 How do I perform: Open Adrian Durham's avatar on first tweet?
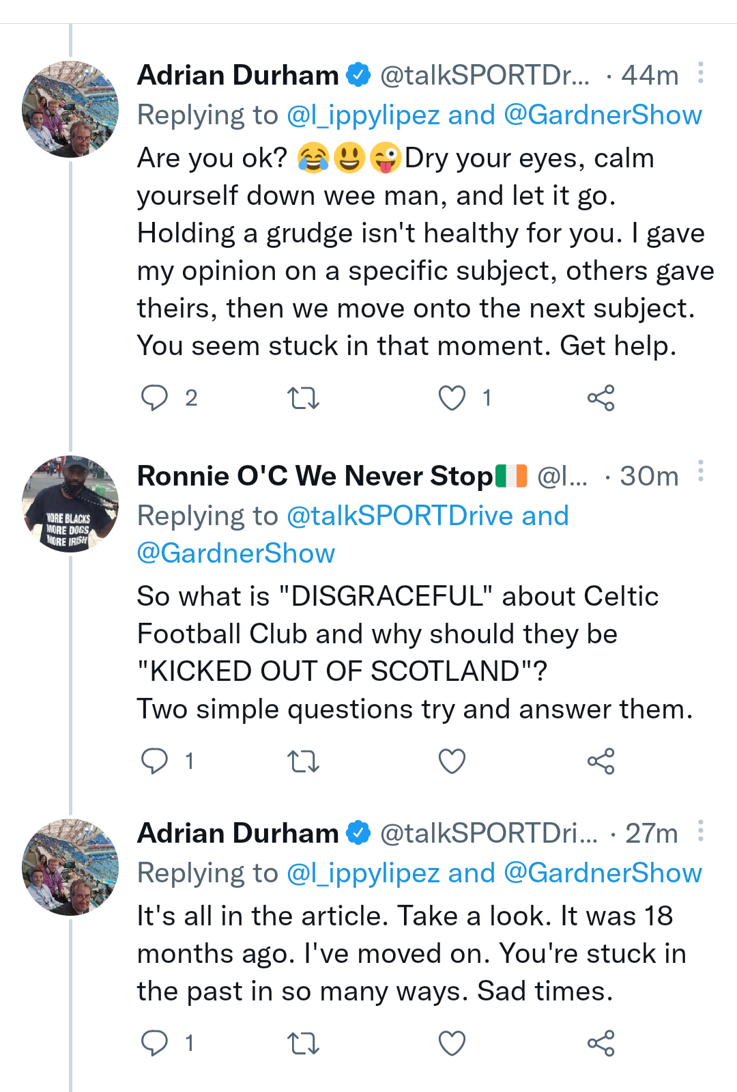[70, 109]
